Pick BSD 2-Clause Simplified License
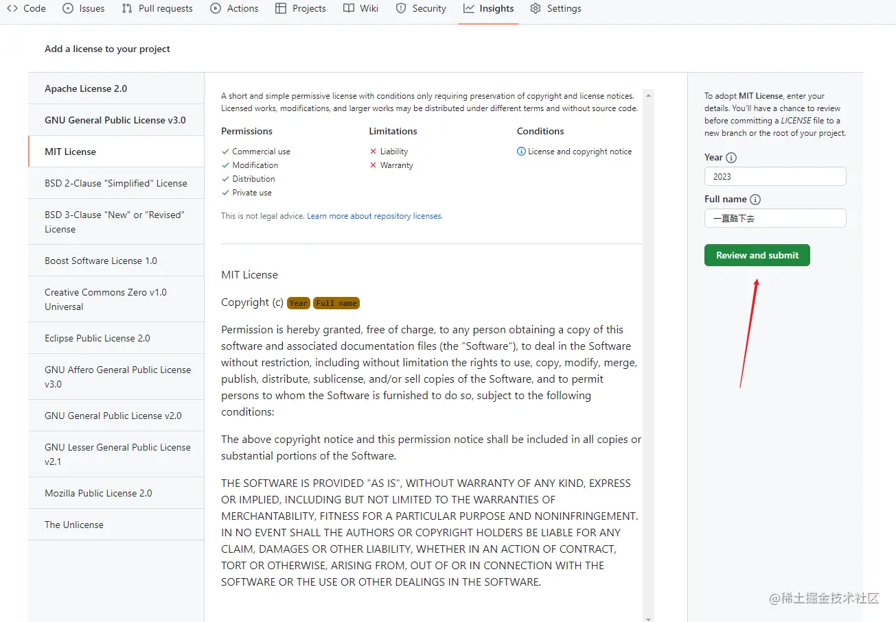896x622 pixels. pyautogui.click(x=116, y=183)
